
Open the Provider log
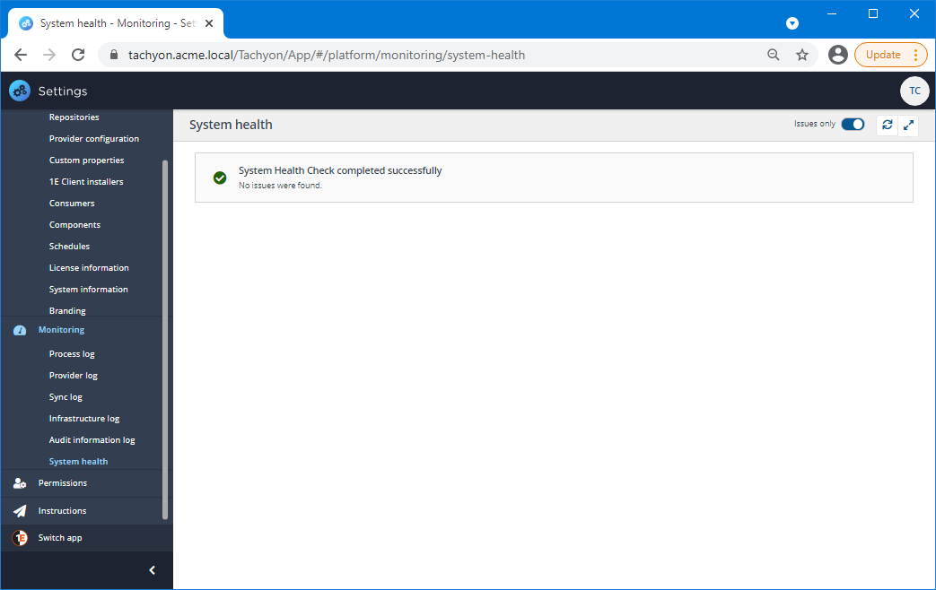[74, 375]
